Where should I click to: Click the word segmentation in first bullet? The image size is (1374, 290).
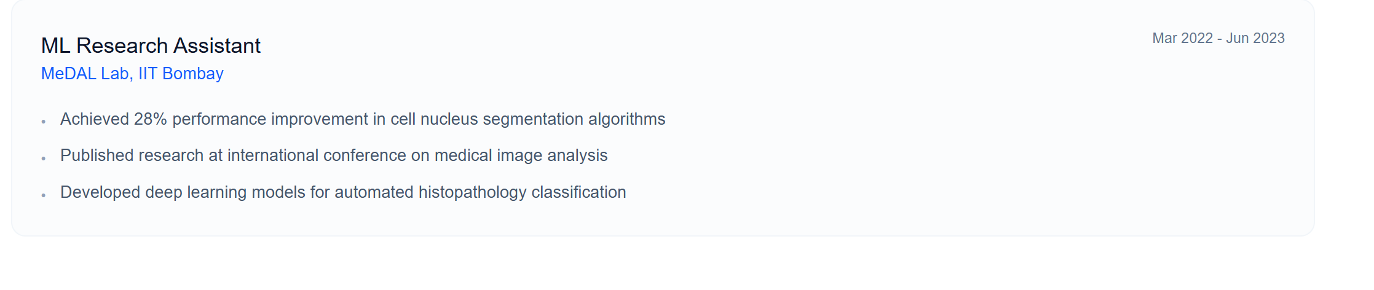point(532,119)
